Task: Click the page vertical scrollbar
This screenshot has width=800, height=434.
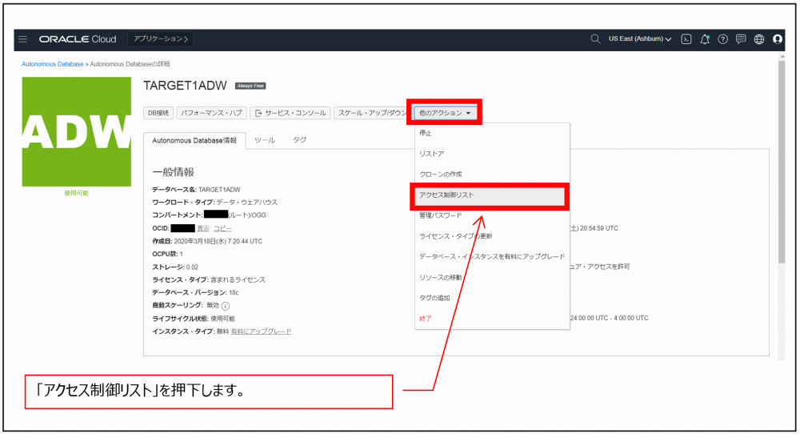Action: click(x=781, y=163)
